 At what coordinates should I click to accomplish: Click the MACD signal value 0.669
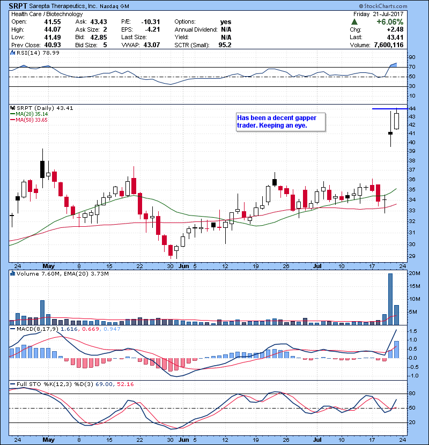91,329
